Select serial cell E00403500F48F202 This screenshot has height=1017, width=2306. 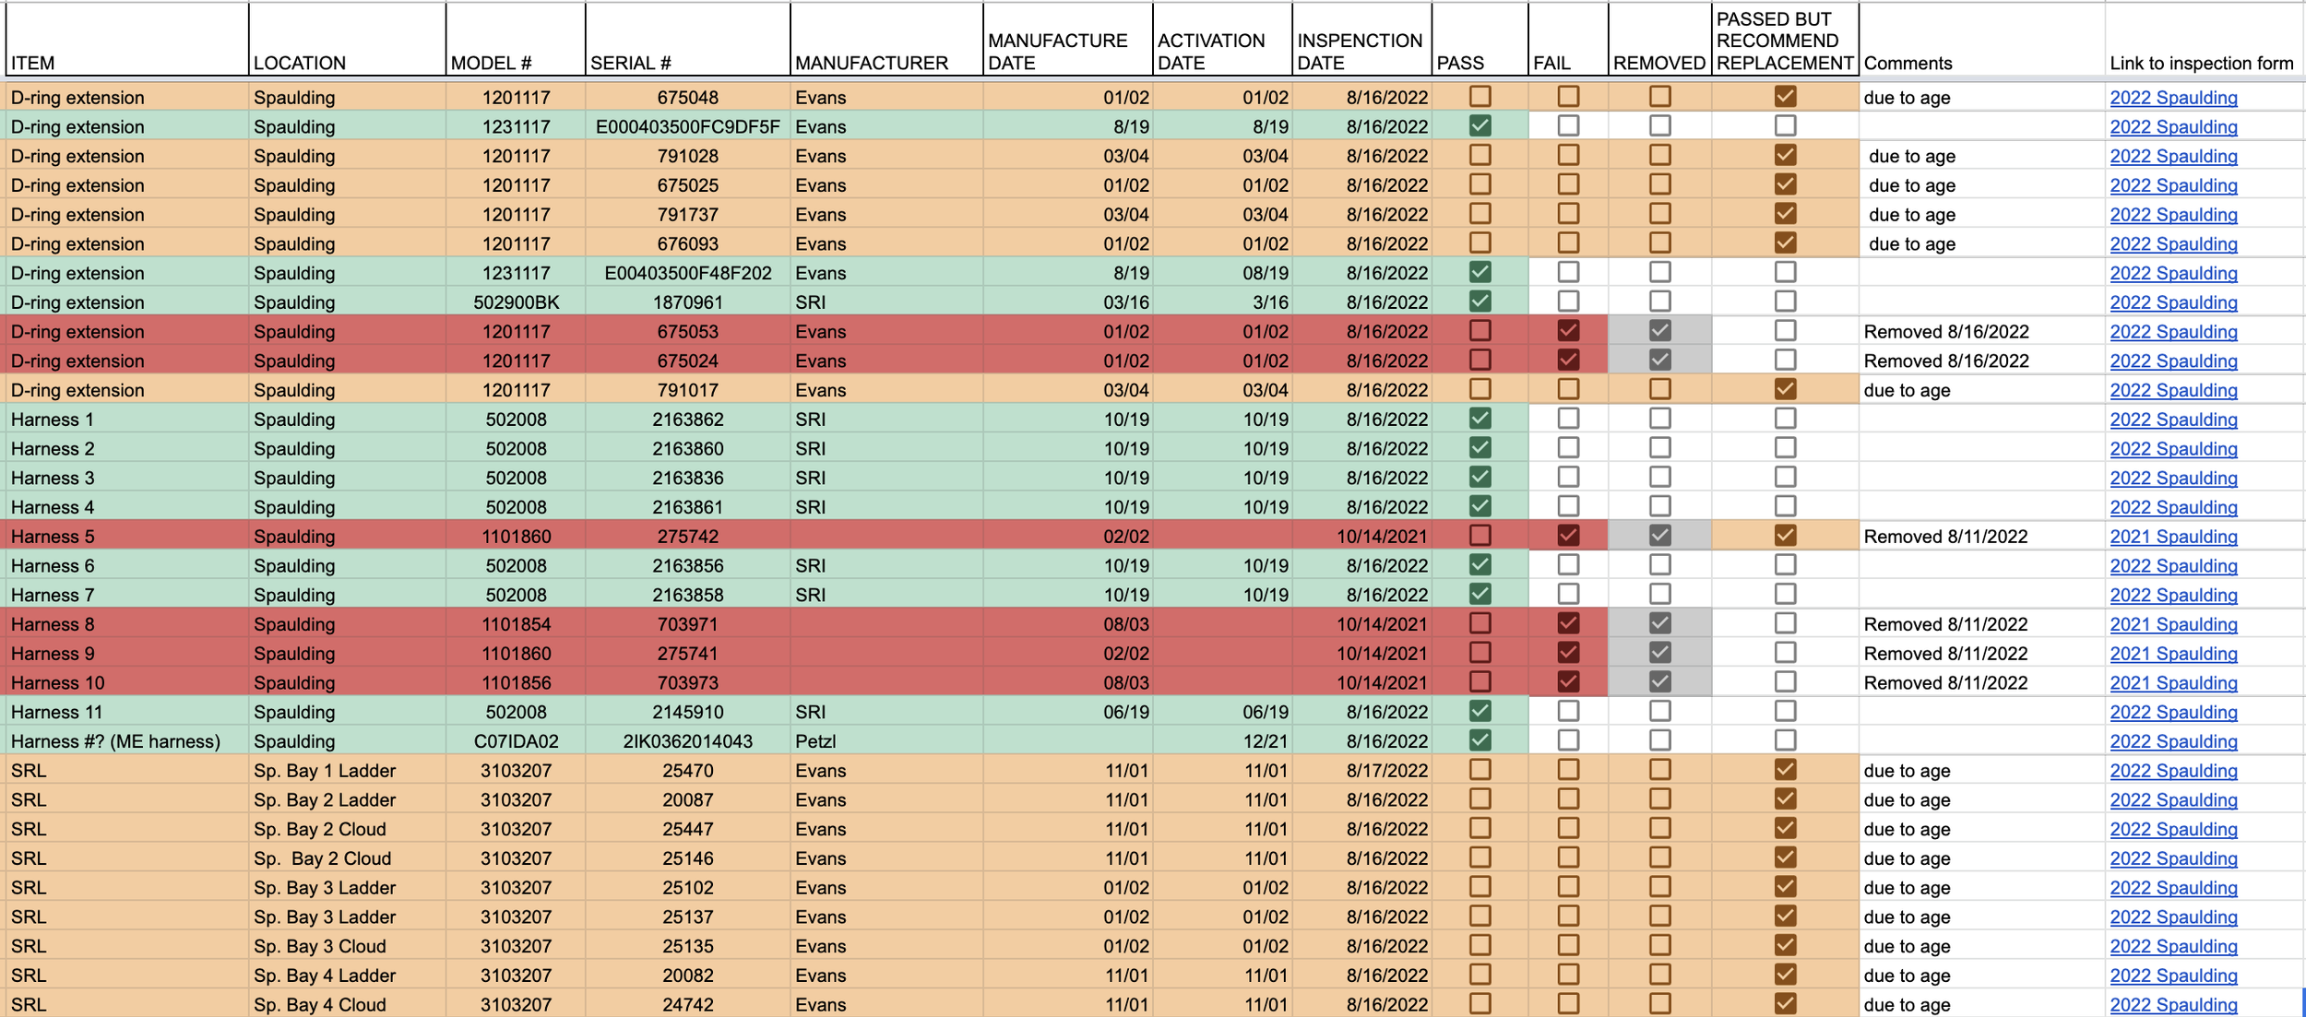(687, 273)
